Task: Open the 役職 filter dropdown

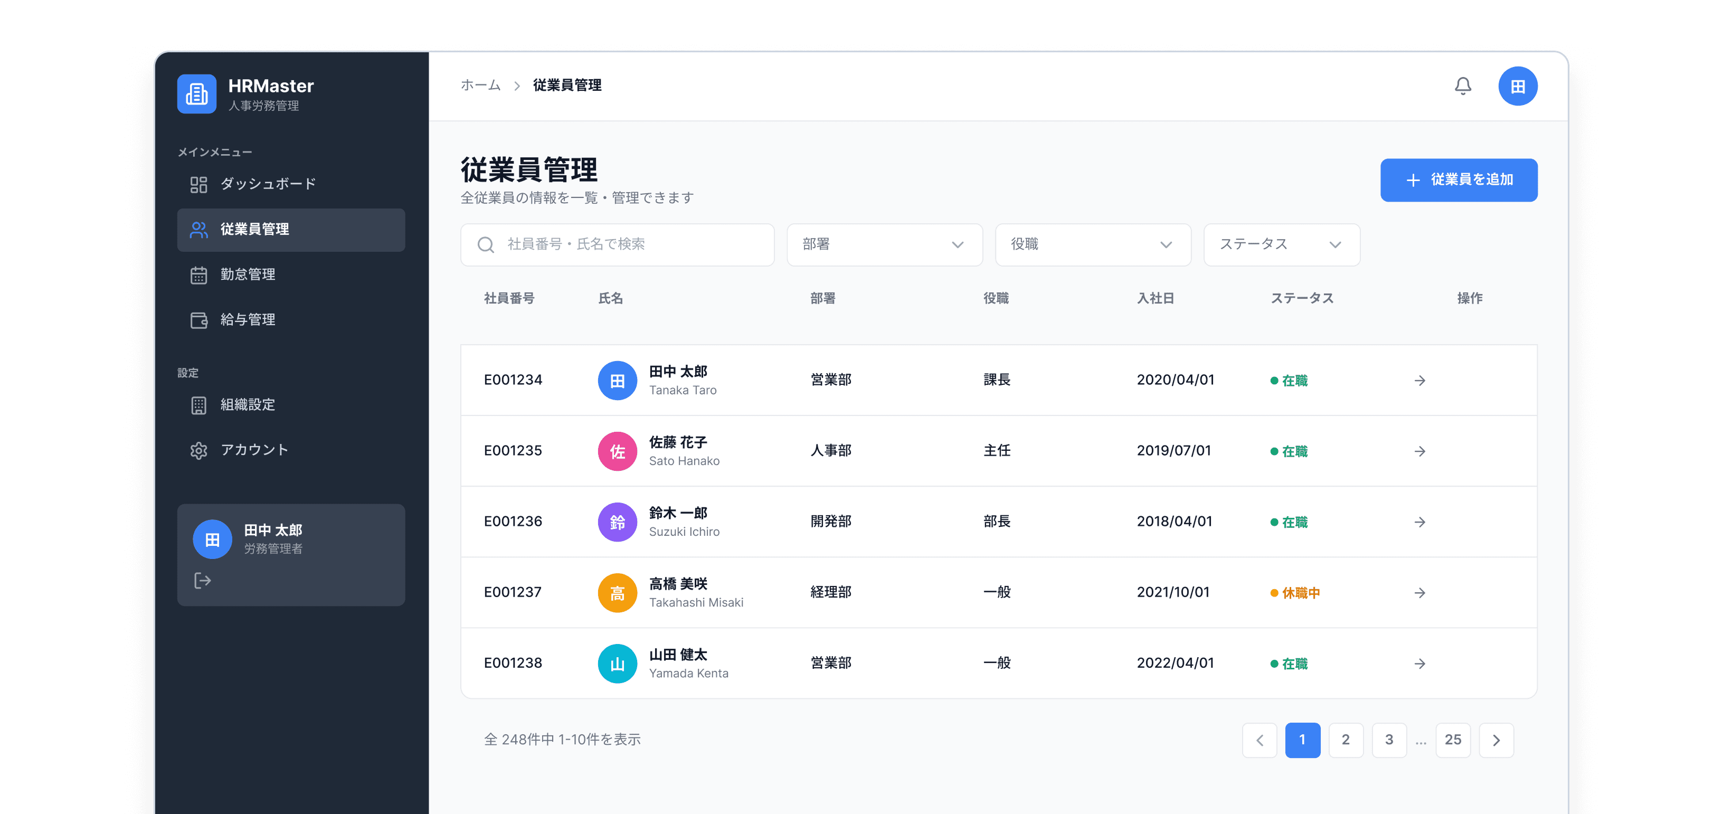Action: pos(1092,244)
